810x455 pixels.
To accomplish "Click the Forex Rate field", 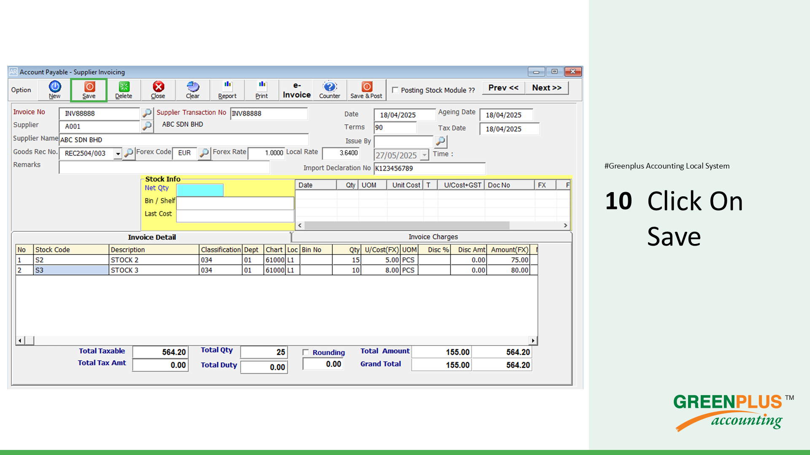I will tap(266, 153).
